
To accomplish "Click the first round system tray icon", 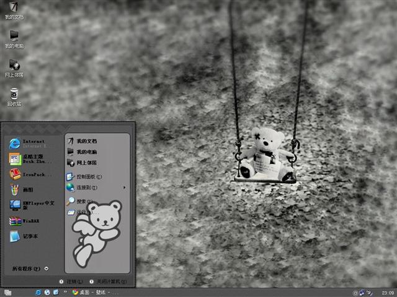I will 355,293.
